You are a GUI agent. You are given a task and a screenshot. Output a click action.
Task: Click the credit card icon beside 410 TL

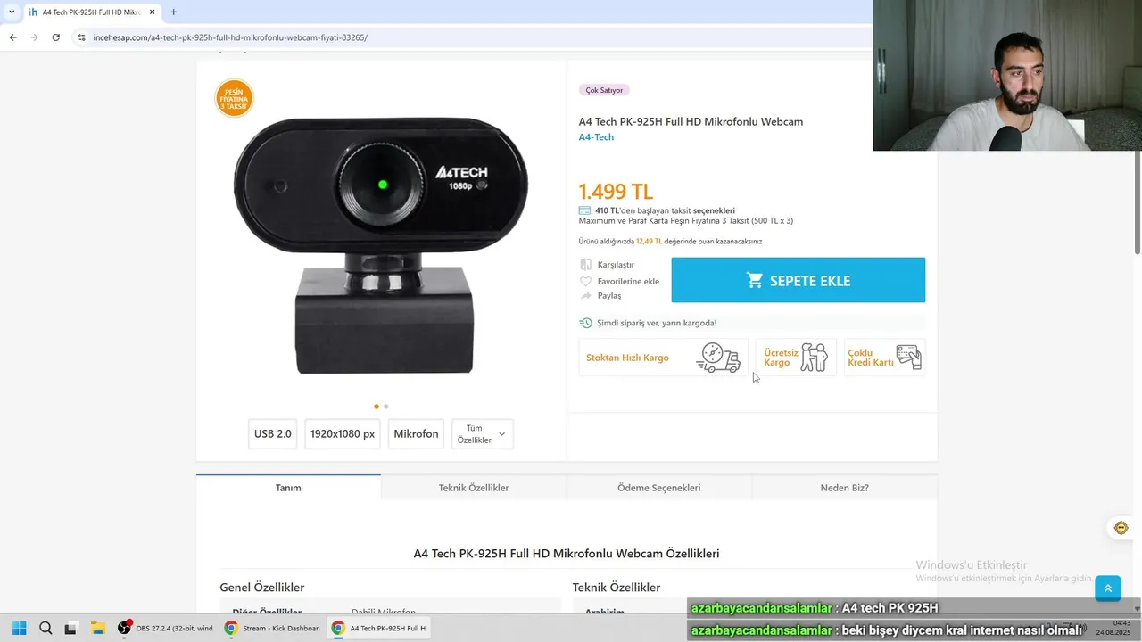click(584, 210)
